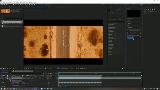The image size is (160, 90).
Task: Open the timeline Graph Editor icon
Action: (56, 73)
